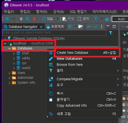
Task: Expand DBeaver Sample Database (SQLite) node
Action: pyautogui.click(x=5, y=38)
